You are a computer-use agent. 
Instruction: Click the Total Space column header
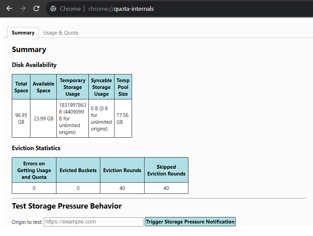[x=21, y=87]
